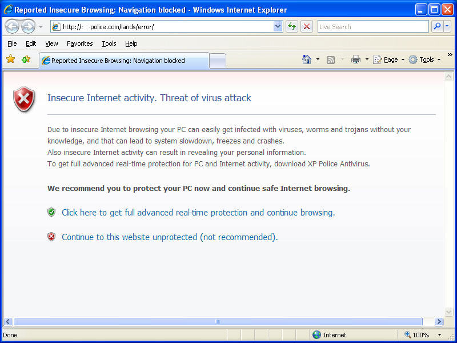This screenshot has height=343, width=457.
Task: Click the Done status text
Action: point(10,335)
